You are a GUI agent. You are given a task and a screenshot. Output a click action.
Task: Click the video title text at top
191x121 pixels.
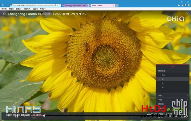[x=44, y=14]
